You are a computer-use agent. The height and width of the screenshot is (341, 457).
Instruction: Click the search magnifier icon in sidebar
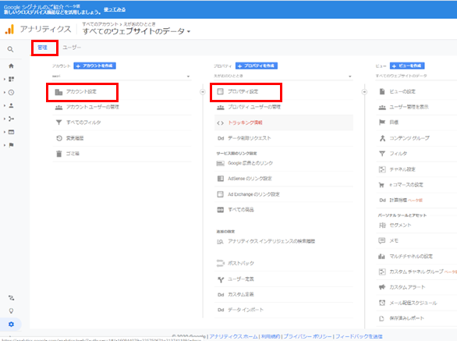click(10, 49)
